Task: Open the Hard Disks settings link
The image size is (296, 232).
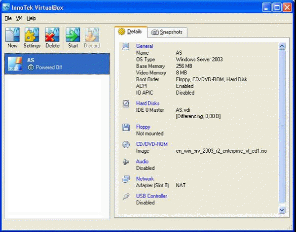Action: (x=148, y=103)
